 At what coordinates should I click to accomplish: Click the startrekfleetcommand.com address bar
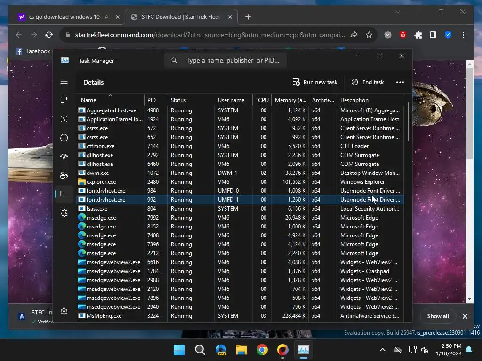pos(209,35)
